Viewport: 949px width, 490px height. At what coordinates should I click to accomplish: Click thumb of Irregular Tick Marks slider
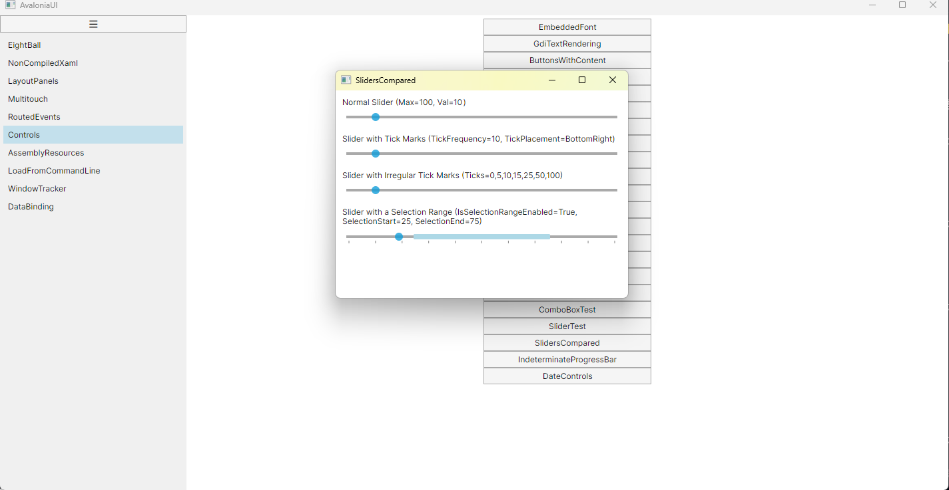click(x=376, y=190)
